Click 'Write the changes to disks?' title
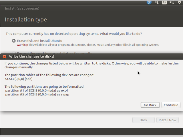Image resolution: width=183 pixels, height=137 pixels. (32, 56)
